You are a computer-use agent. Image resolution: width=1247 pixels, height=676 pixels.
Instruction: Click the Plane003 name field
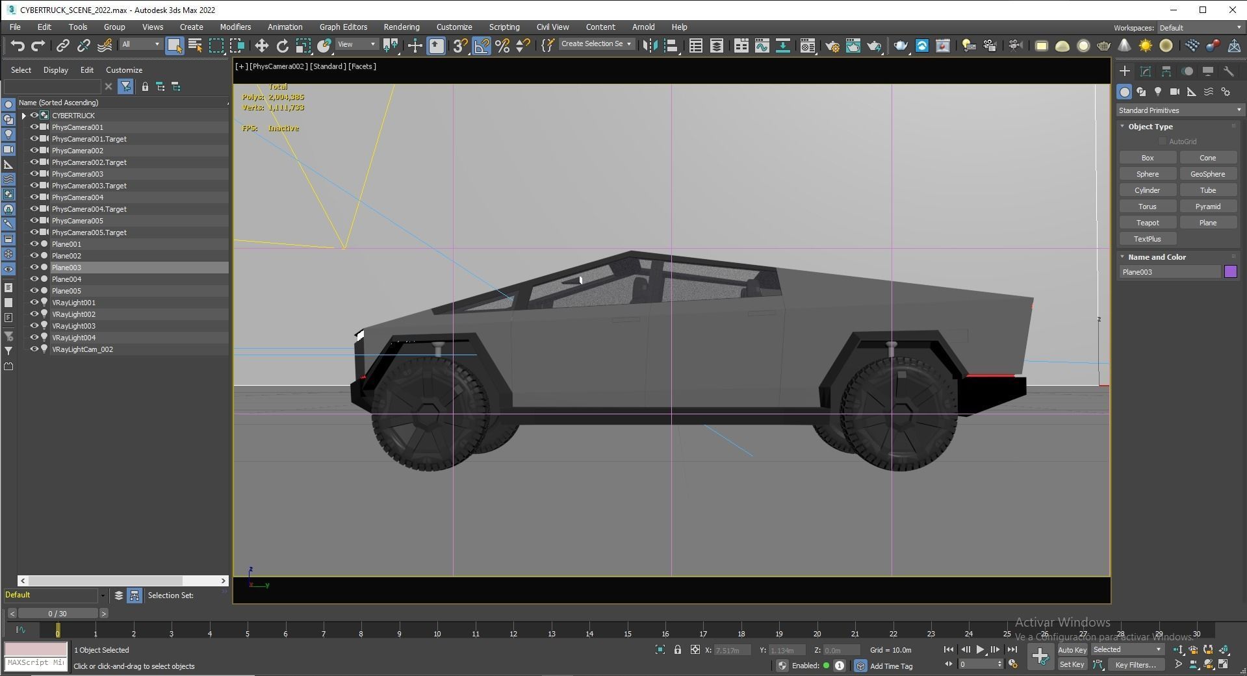coord(1170,272)
